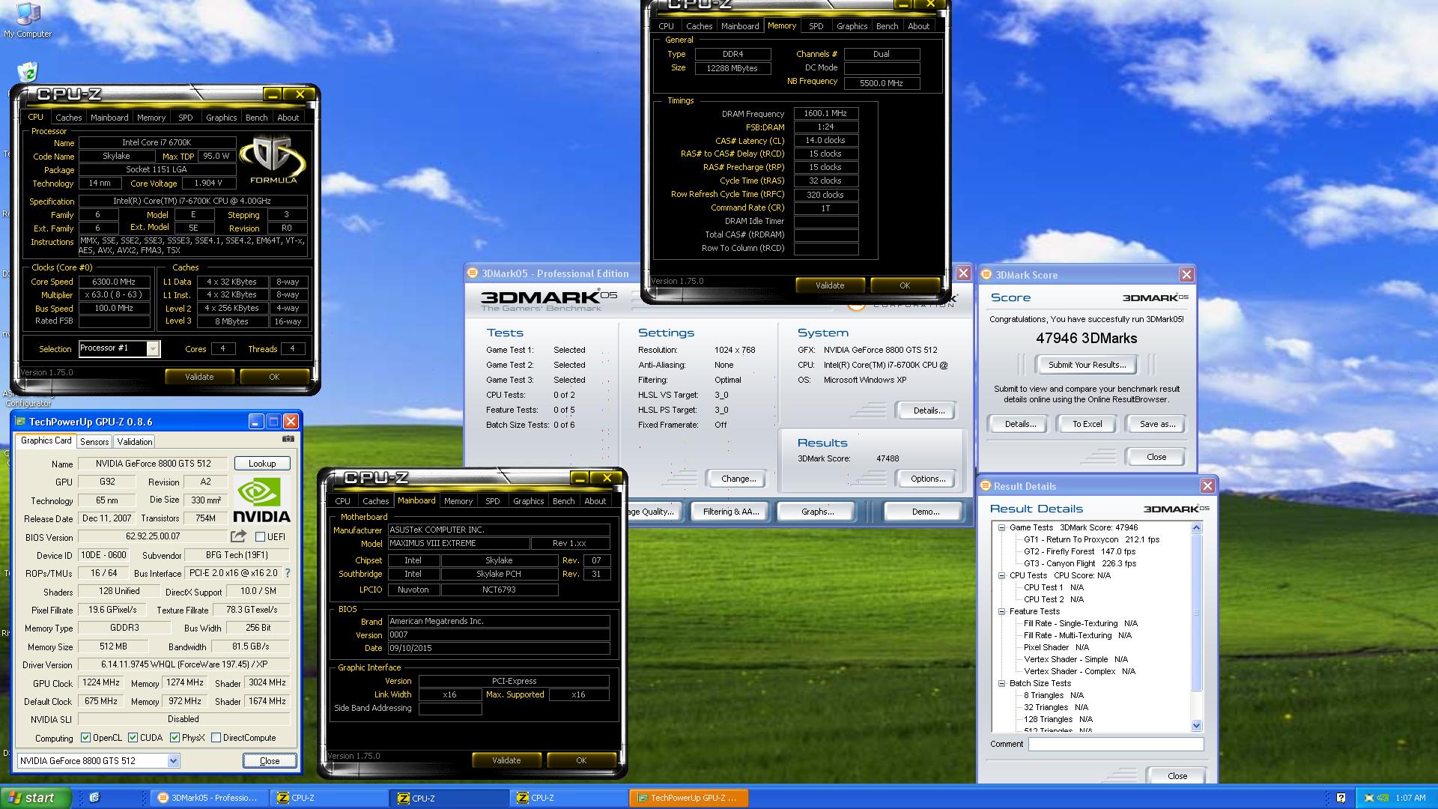
Task: Click the Comment input field
Action: coord(1116,745)
